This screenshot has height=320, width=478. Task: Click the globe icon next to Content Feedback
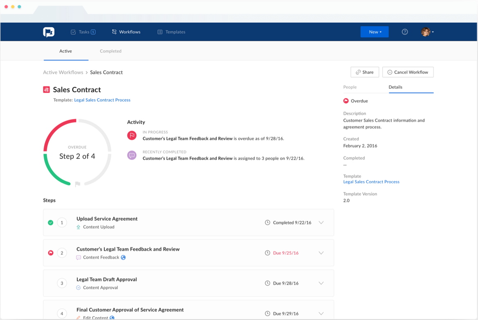pos(123,258)
